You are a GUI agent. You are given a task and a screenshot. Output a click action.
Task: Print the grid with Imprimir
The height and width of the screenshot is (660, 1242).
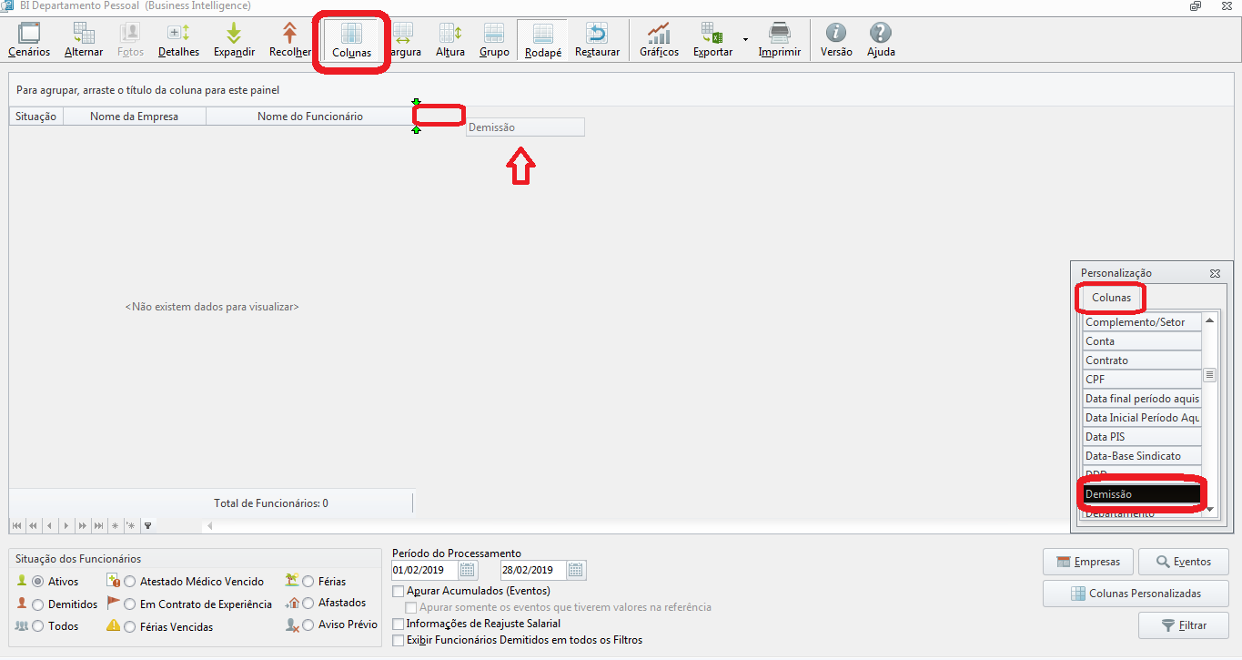[780, 40]
